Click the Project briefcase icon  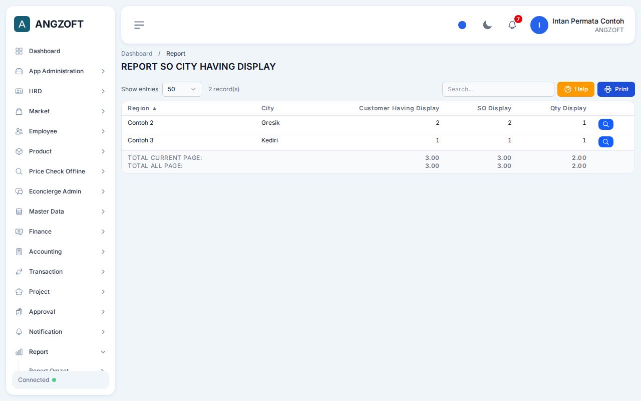click(x=19, y=292)
